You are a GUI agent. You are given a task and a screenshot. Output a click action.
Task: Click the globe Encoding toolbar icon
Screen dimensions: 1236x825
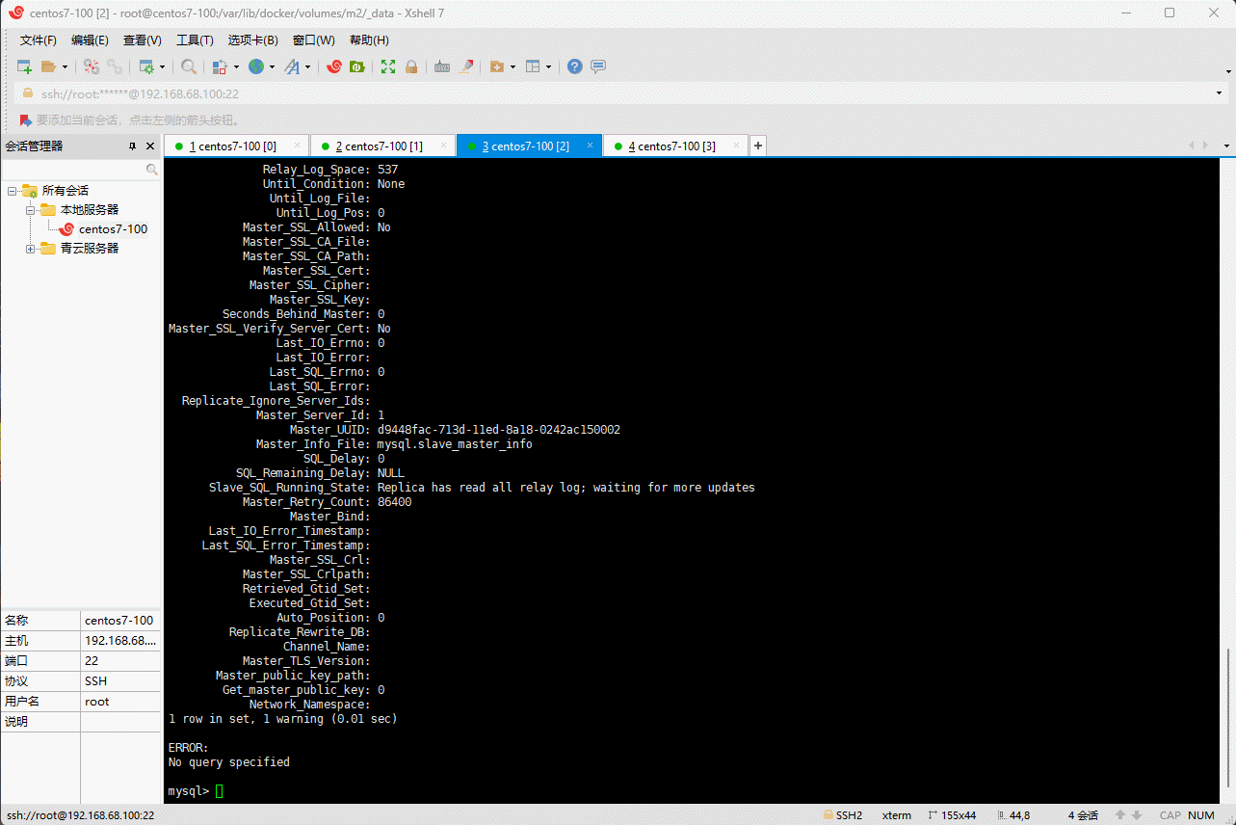[x=256, y=67]
